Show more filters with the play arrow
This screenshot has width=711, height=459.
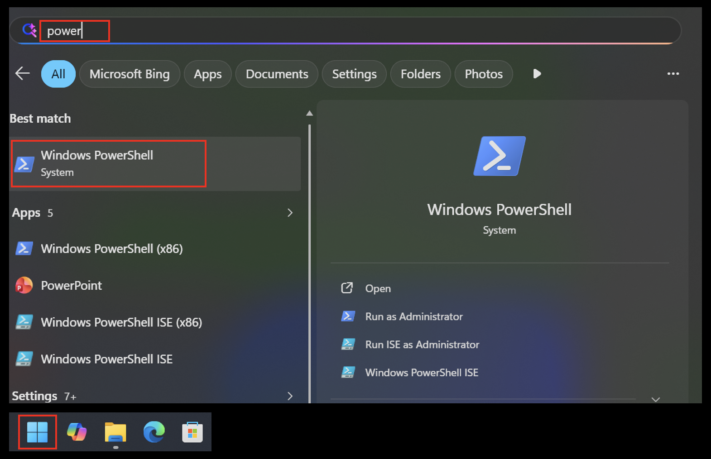click(537, 73)
